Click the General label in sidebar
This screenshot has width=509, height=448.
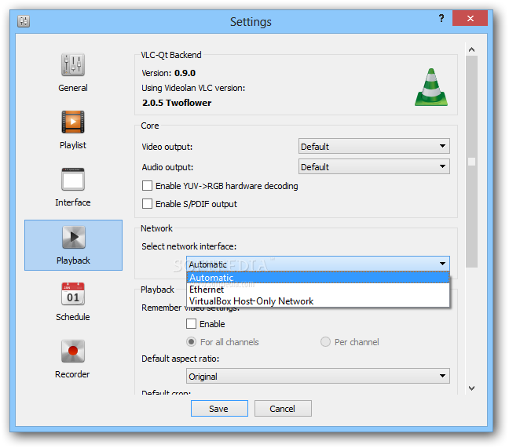click(73, 88)
